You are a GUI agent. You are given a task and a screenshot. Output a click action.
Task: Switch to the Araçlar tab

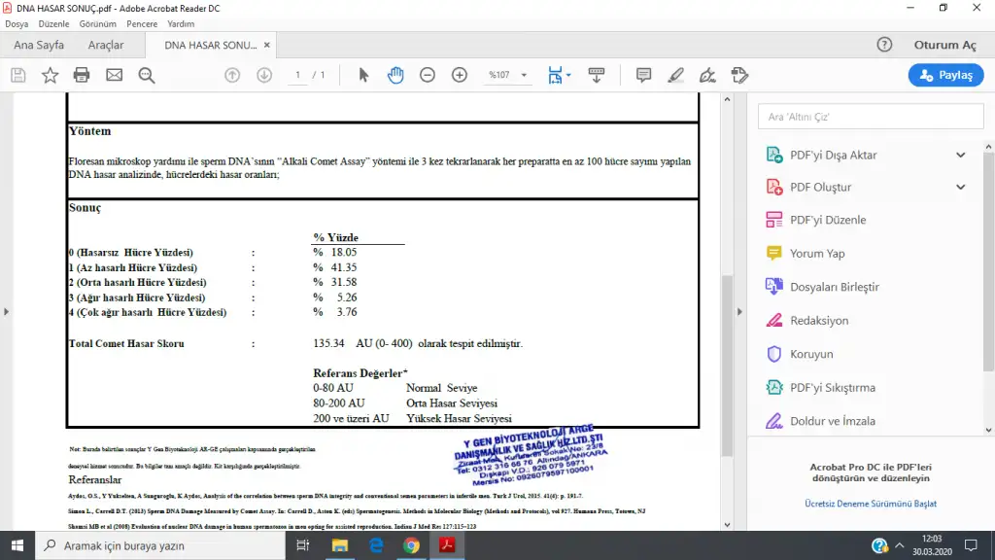pyautogui.click(x=106, y=45)
